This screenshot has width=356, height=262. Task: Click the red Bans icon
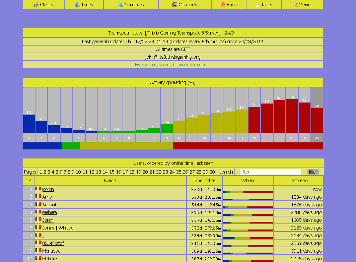(223, 5)
